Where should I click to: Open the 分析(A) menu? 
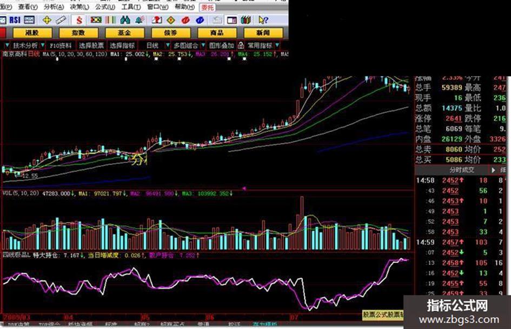[54, 7]
